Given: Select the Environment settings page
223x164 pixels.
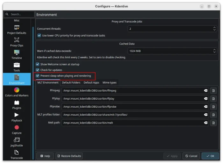Looking at the screenshot, I should 17,79.
